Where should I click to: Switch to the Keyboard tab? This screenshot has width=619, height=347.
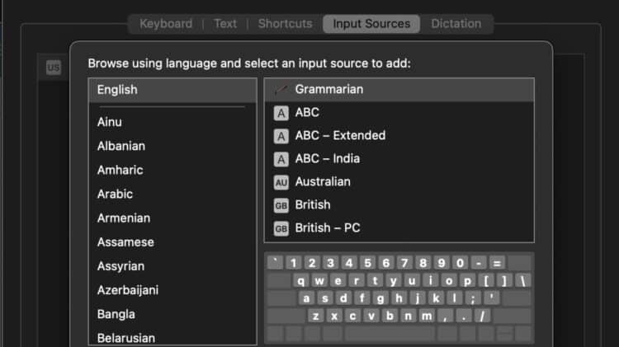pyautogui.click(x=166, y=24)
